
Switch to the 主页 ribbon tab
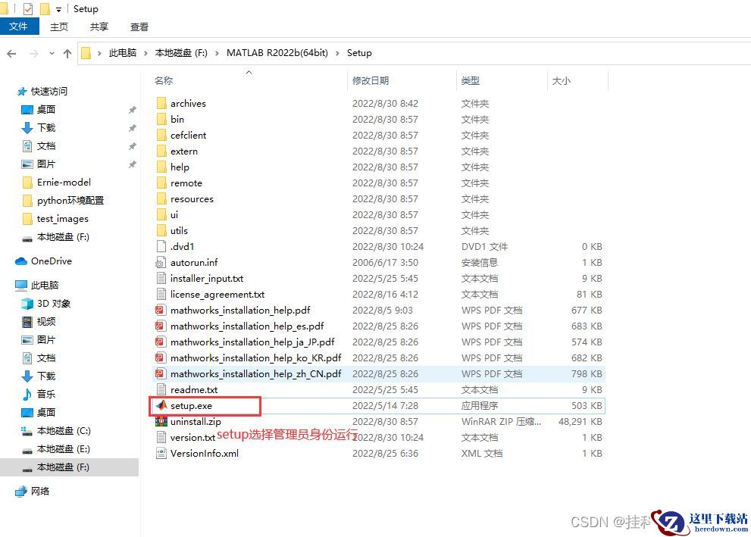pos(59,27)
